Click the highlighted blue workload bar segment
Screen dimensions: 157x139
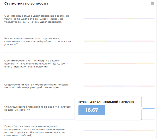pyautogui.click(x=149, y=108)
